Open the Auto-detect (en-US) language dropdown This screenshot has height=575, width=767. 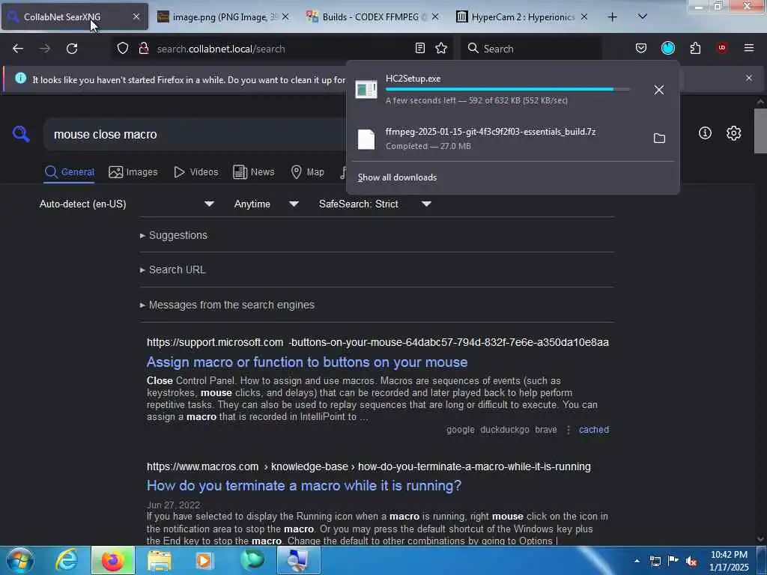coord(127,204)
